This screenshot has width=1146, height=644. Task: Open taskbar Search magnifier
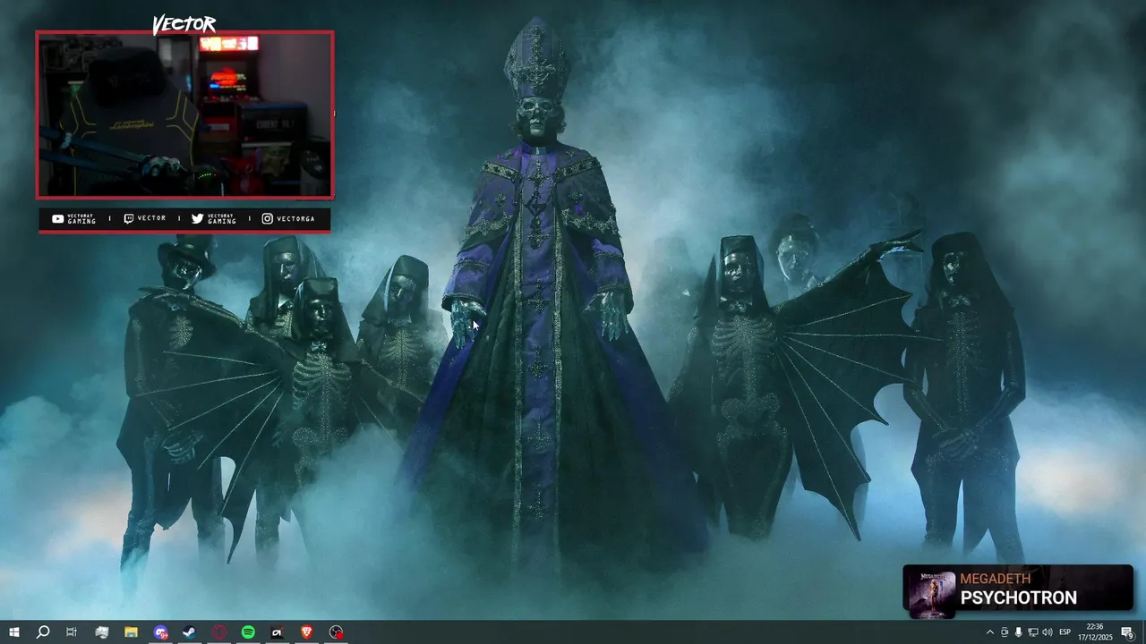pyautogui.click(x=42, y=632)
